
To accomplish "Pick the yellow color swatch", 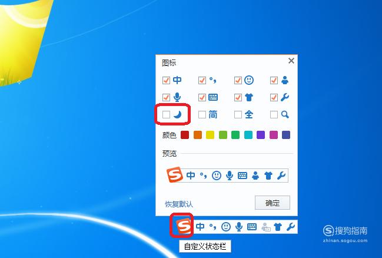I will click(x=210, y=135).
